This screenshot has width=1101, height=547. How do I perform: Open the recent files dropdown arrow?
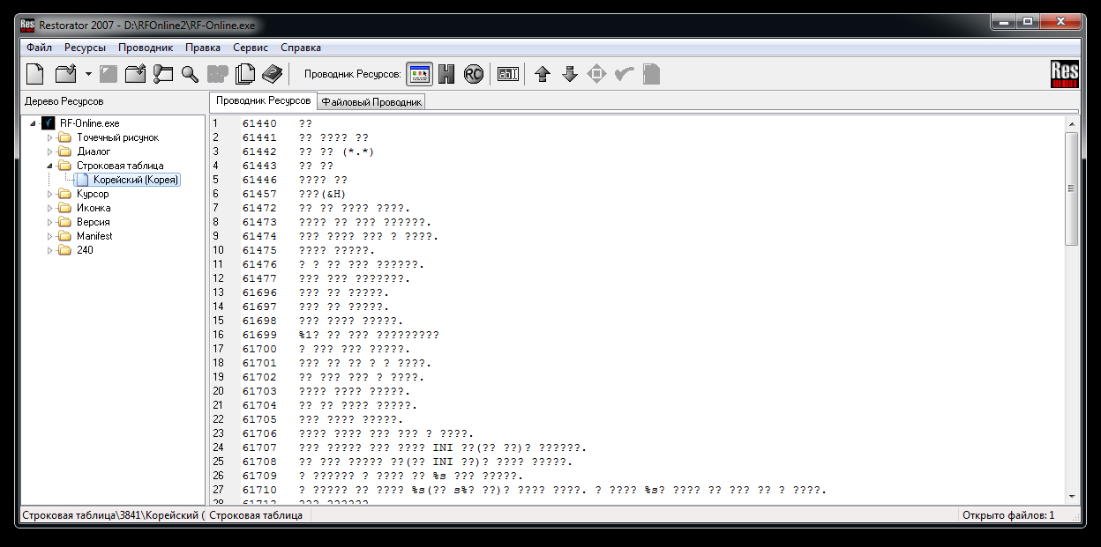pyautogui.click(x=88, y=75)
